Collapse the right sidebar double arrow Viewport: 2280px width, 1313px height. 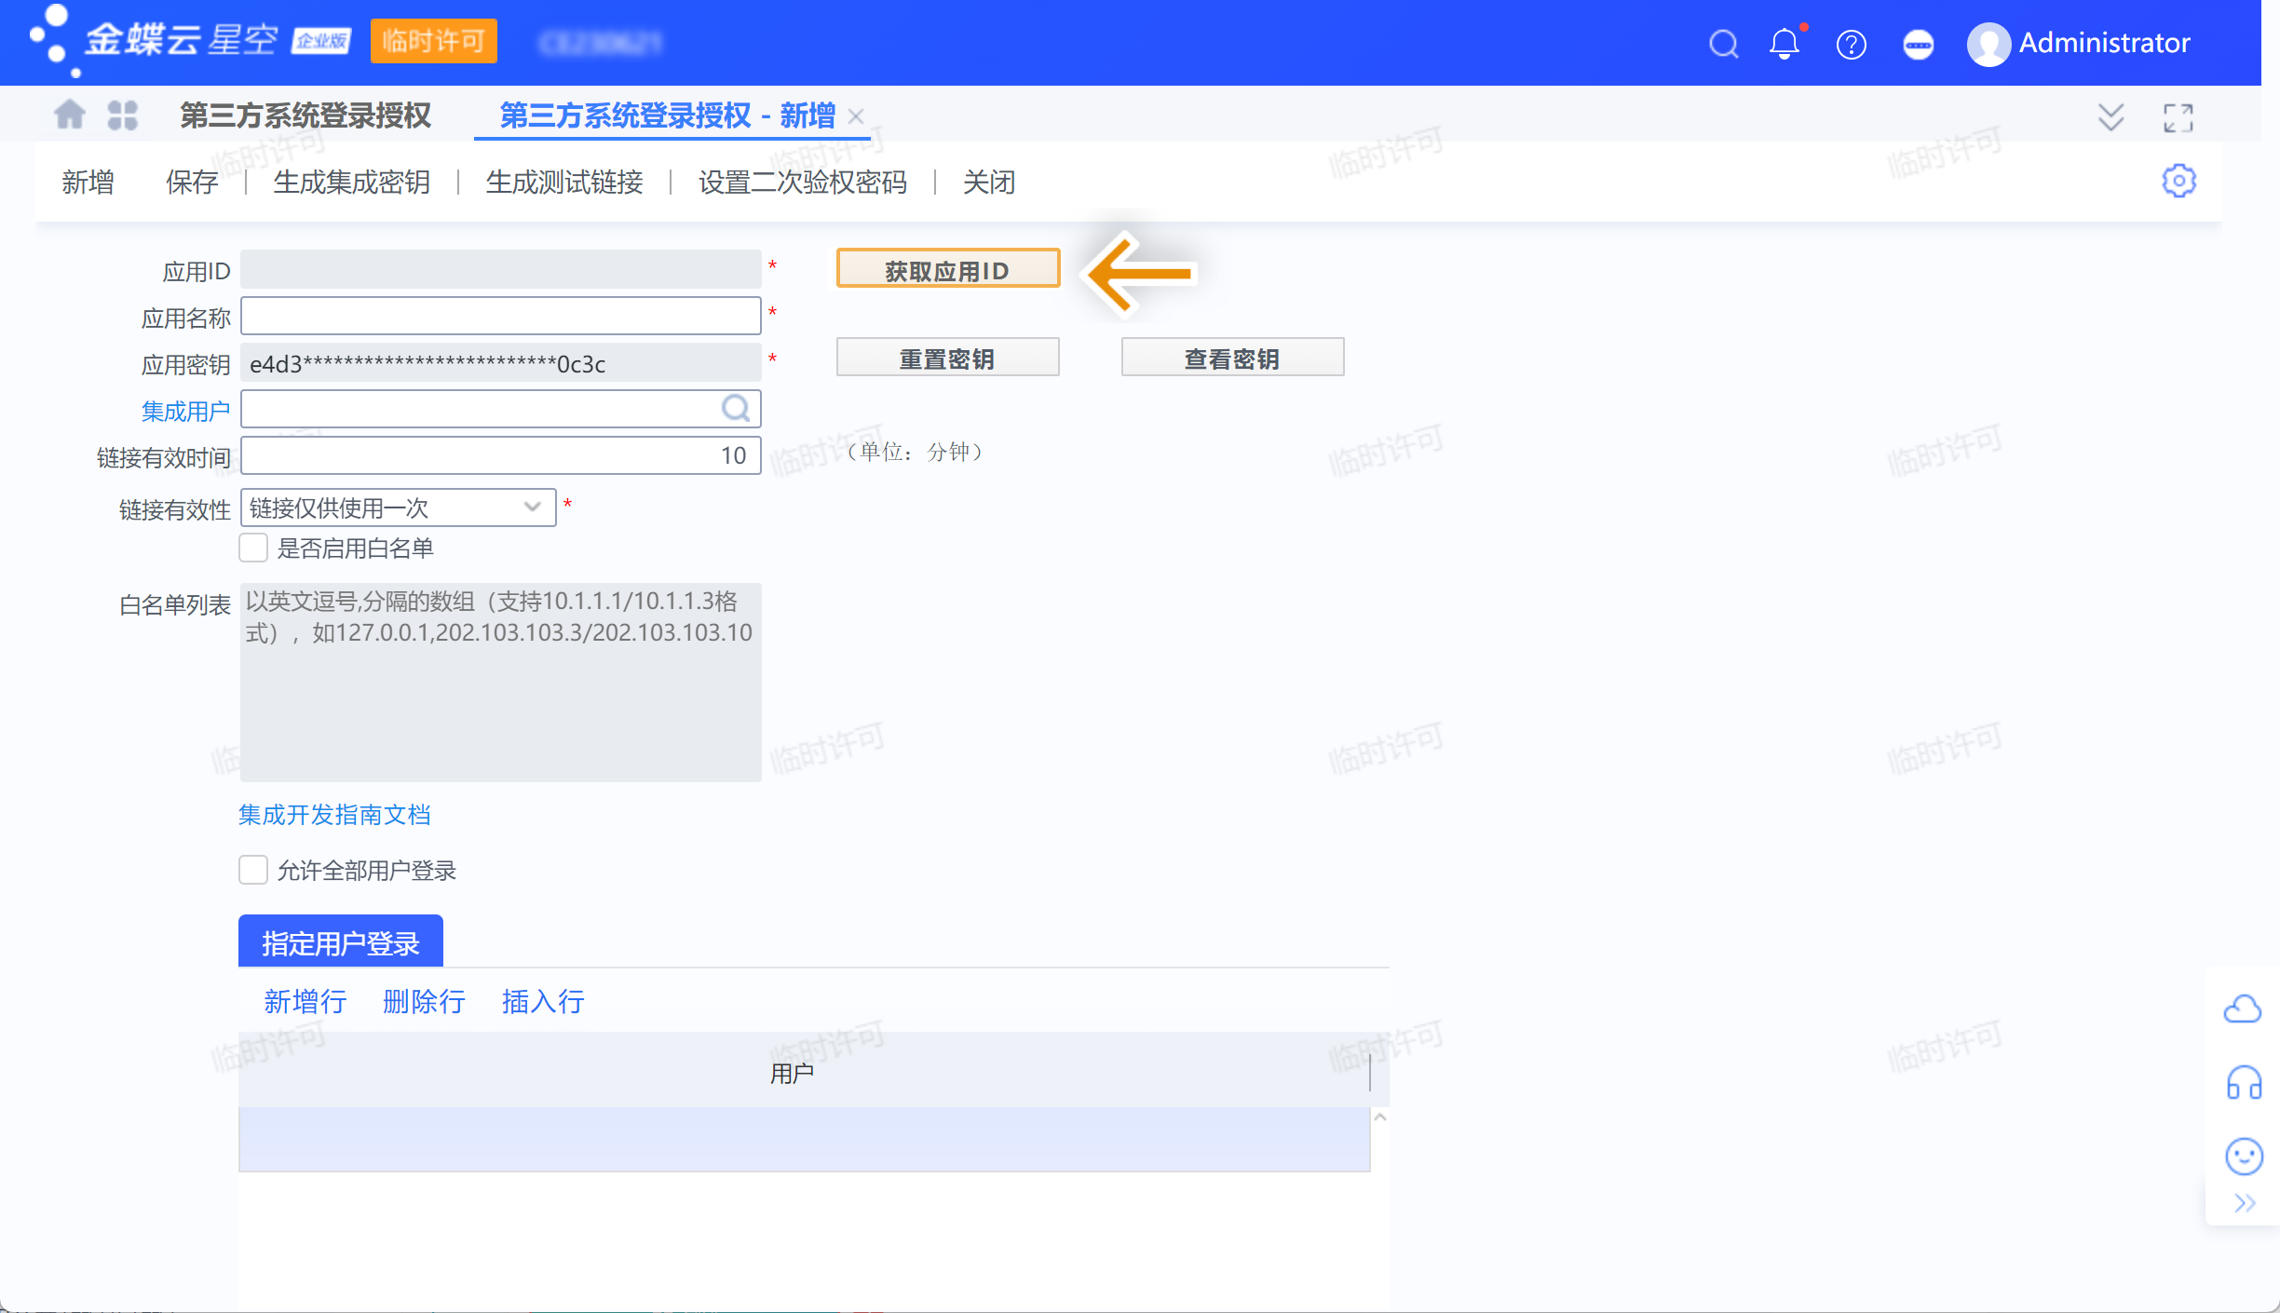pos(2245,1203)
